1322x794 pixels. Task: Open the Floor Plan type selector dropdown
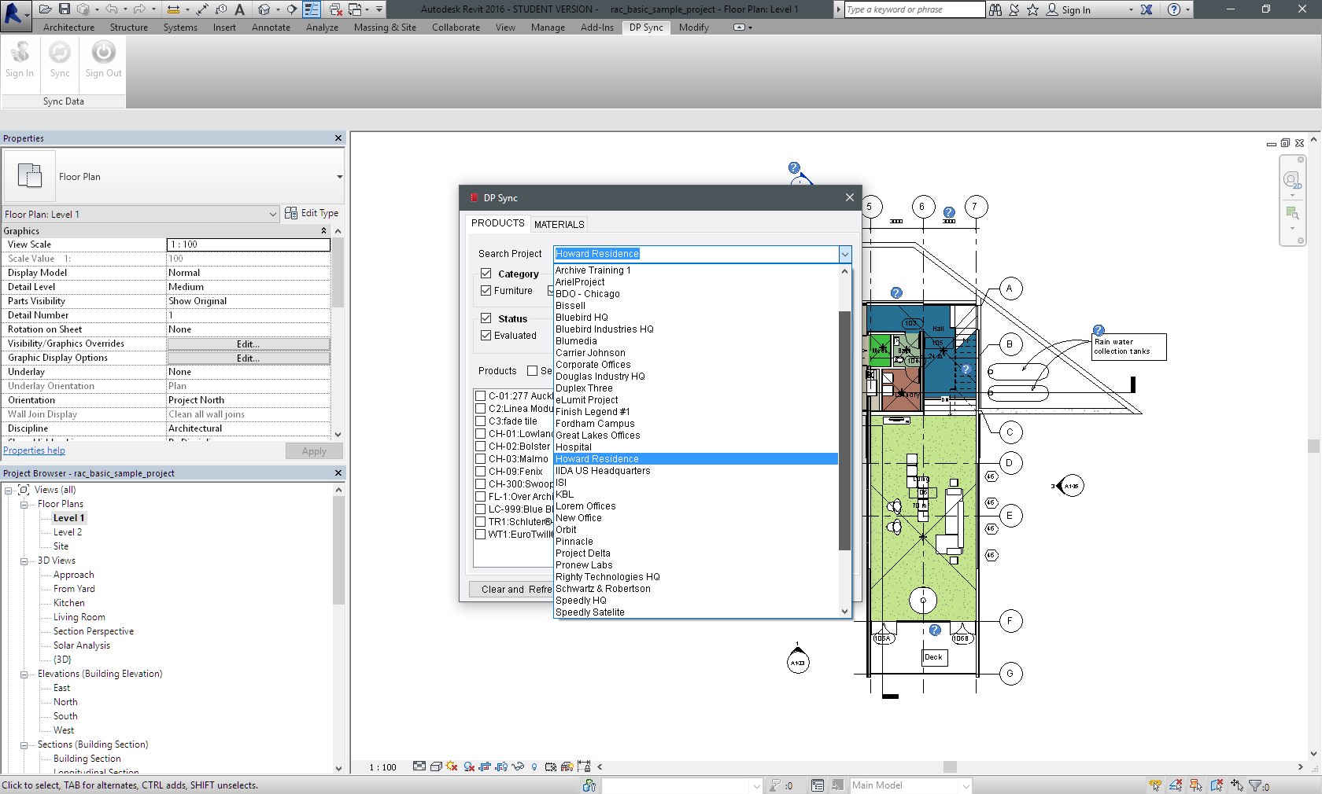[x=339, y=177]
